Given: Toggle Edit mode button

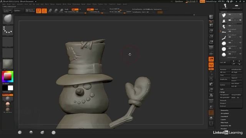Looking at the screenshot, I should tap(38, 11).
